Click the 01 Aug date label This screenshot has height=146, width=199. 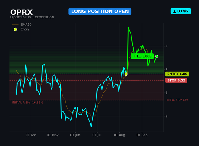[x=119, y=135]
